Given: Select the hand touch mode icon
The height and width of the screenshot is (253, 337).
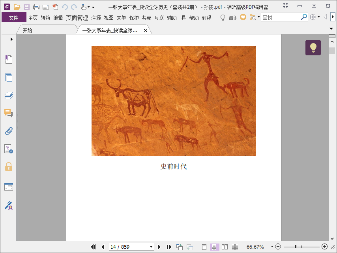Looking at the screenshot, I should click(83, 7).
